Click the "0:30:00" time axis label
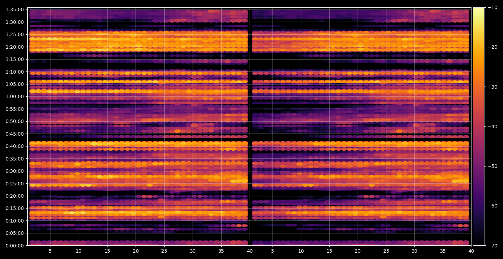503x259 pixels. pos(15,171)
